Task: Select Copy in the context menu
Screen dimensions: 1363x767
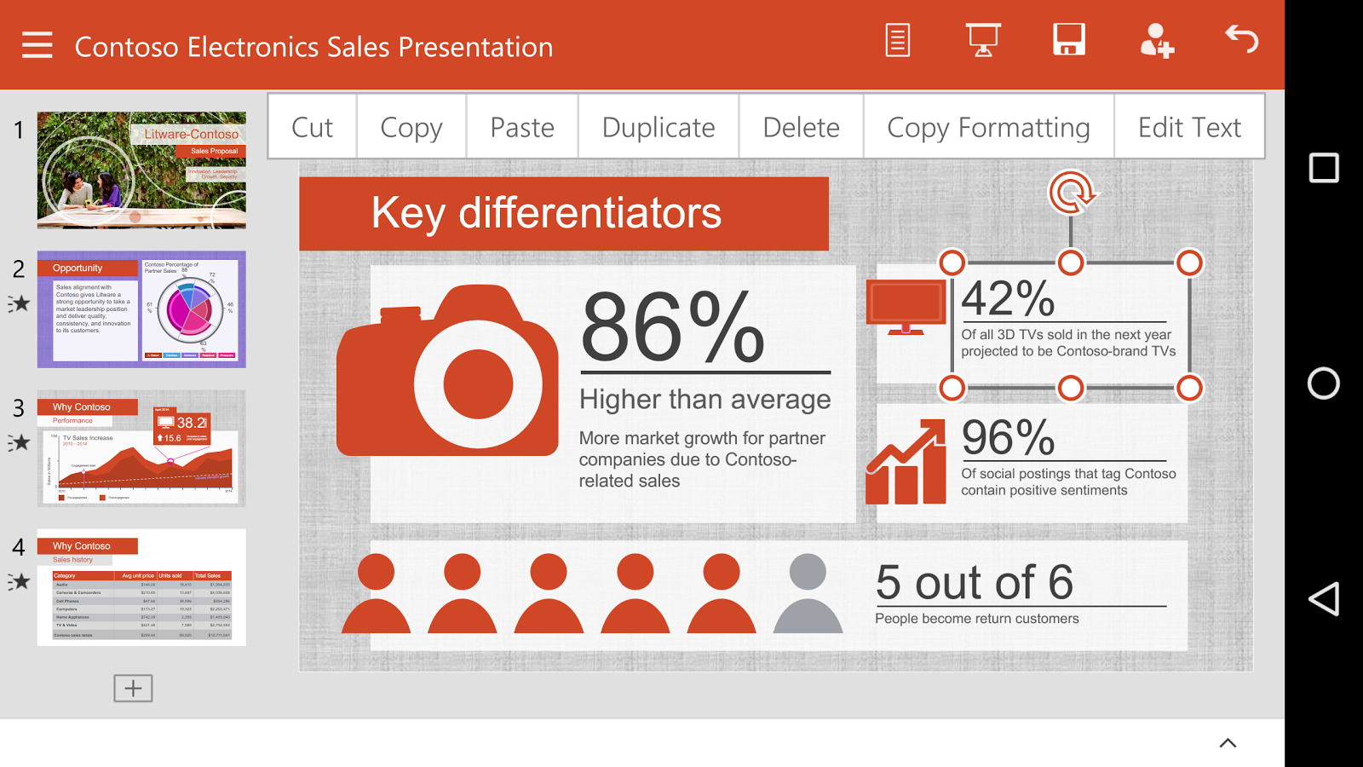Action: coord(411,127)
